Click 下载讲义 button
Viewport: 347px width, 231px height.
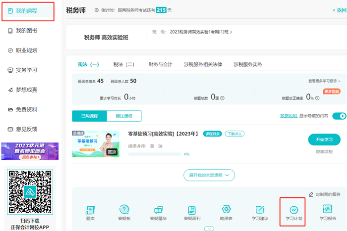[234, 134]
